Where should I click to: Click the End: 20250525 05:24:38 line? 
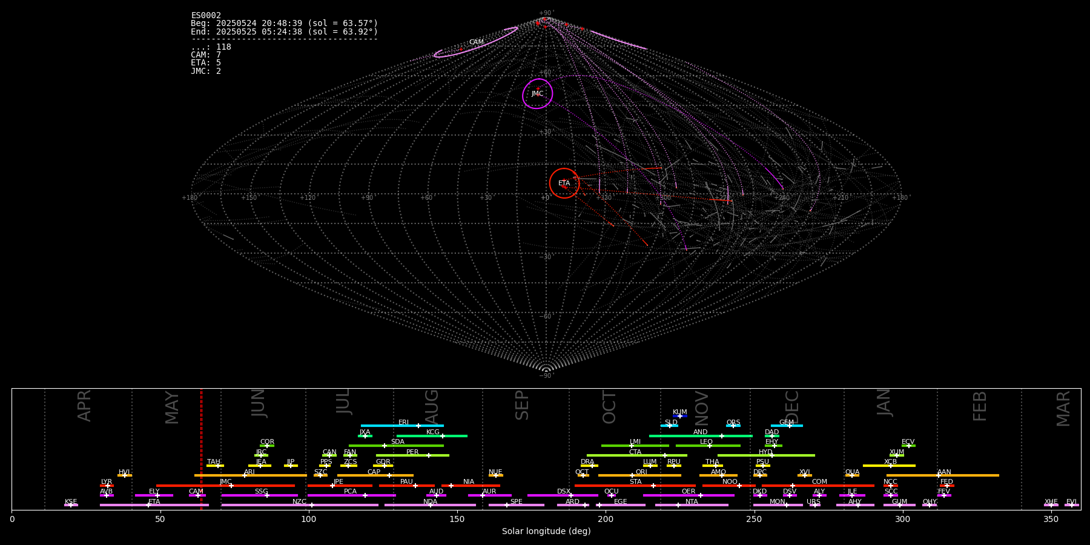284,31
